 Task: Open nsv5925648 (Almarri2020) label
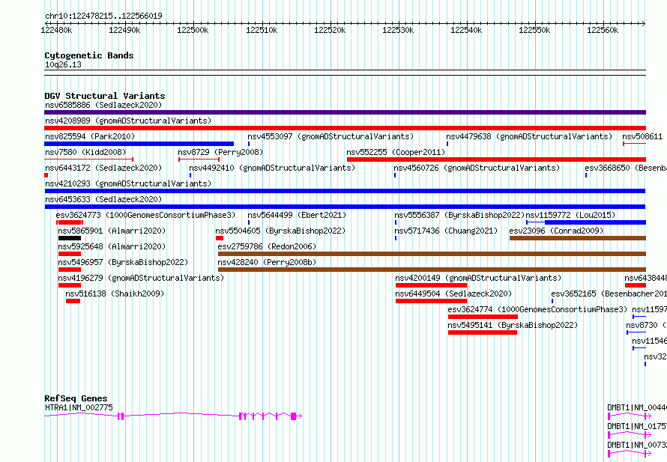112,246
